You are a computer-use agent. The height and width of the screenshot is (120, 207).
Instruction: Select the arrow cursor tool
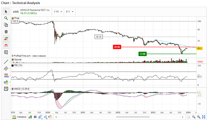pyautogui.click(x=6, y=12)
